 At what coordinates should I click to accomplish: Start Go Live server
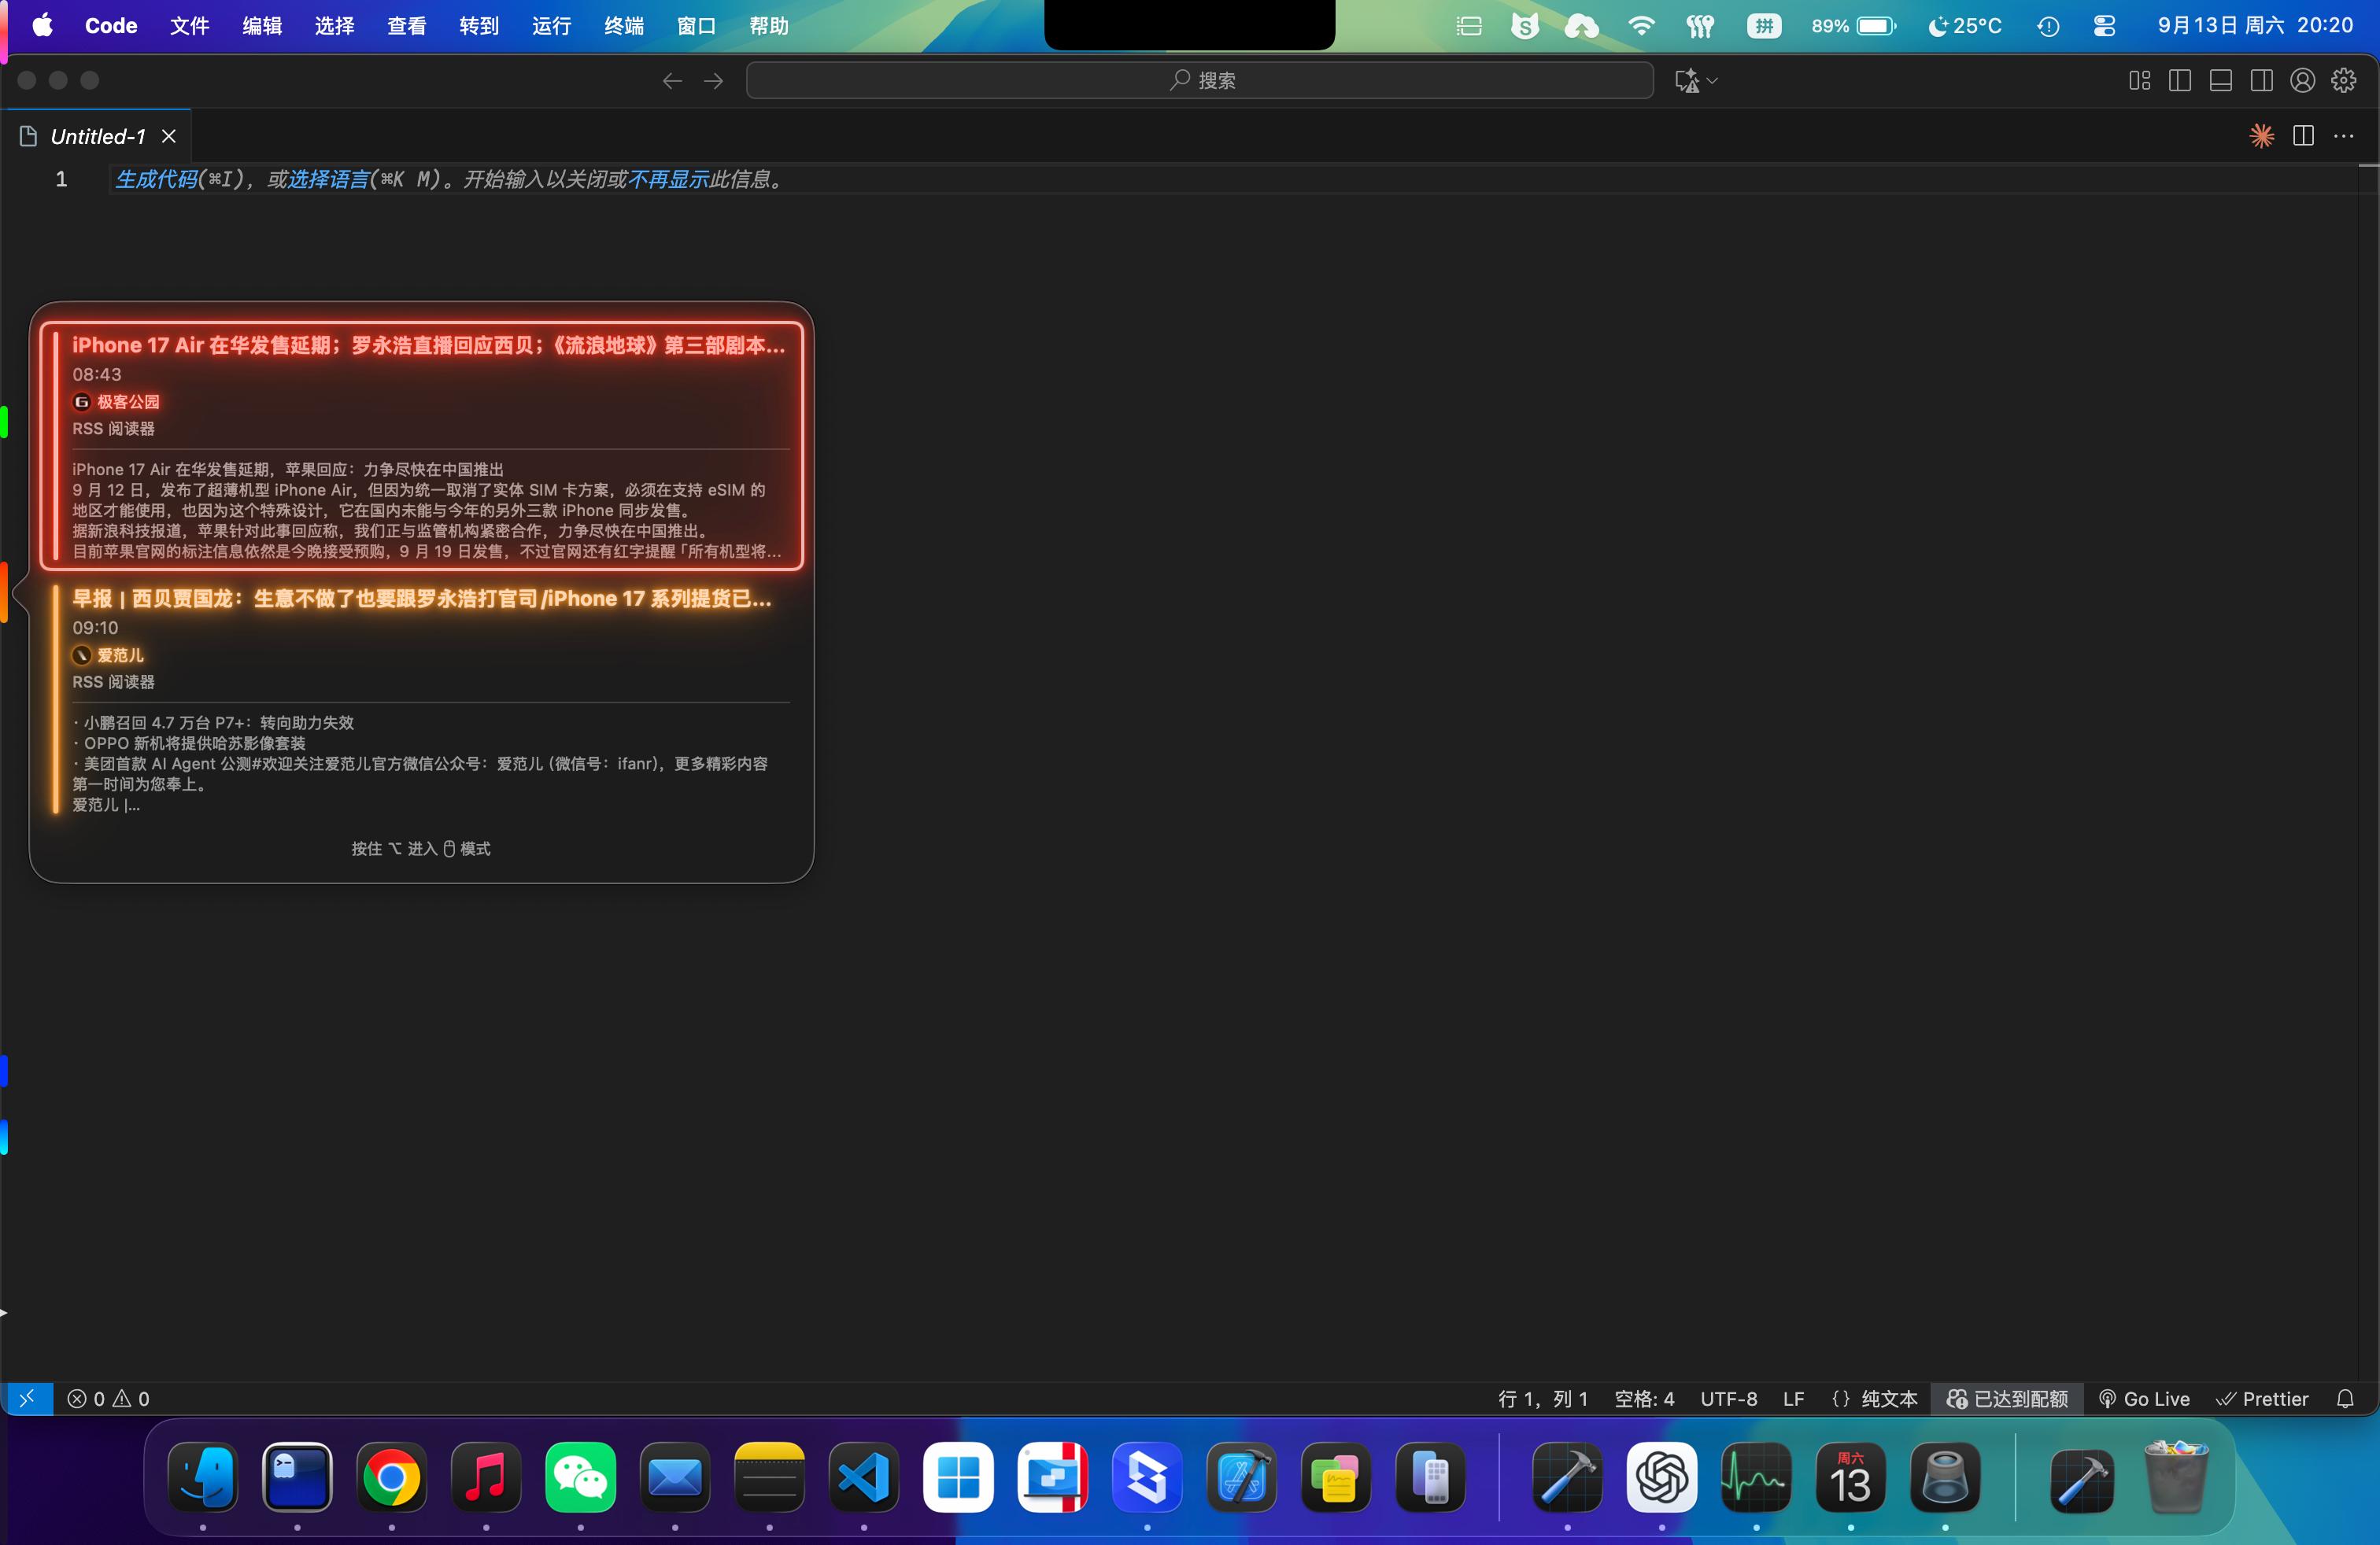click(2143, 1398)
